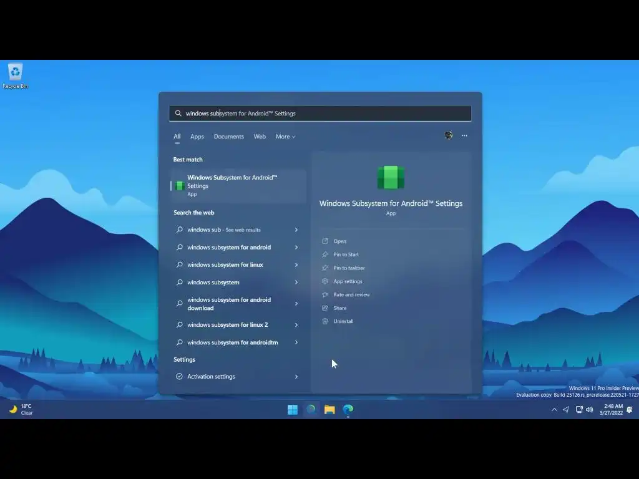This screenshot has height=479, width=639.
Task: Open the weather widget showing 18°C Clear
Action: click(x=21, y=409)
